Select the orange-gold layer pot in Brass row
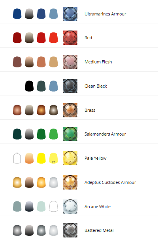The image size is (158, 245). click(41, 110)
